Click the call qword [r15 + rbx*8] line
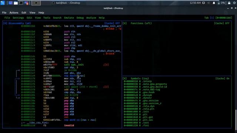The image size is (237, 133). click(81, 87)
